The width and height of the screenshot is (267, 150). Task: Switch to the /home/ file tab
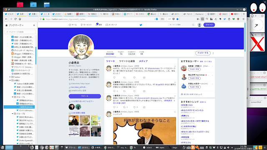(x=199, y=14)
